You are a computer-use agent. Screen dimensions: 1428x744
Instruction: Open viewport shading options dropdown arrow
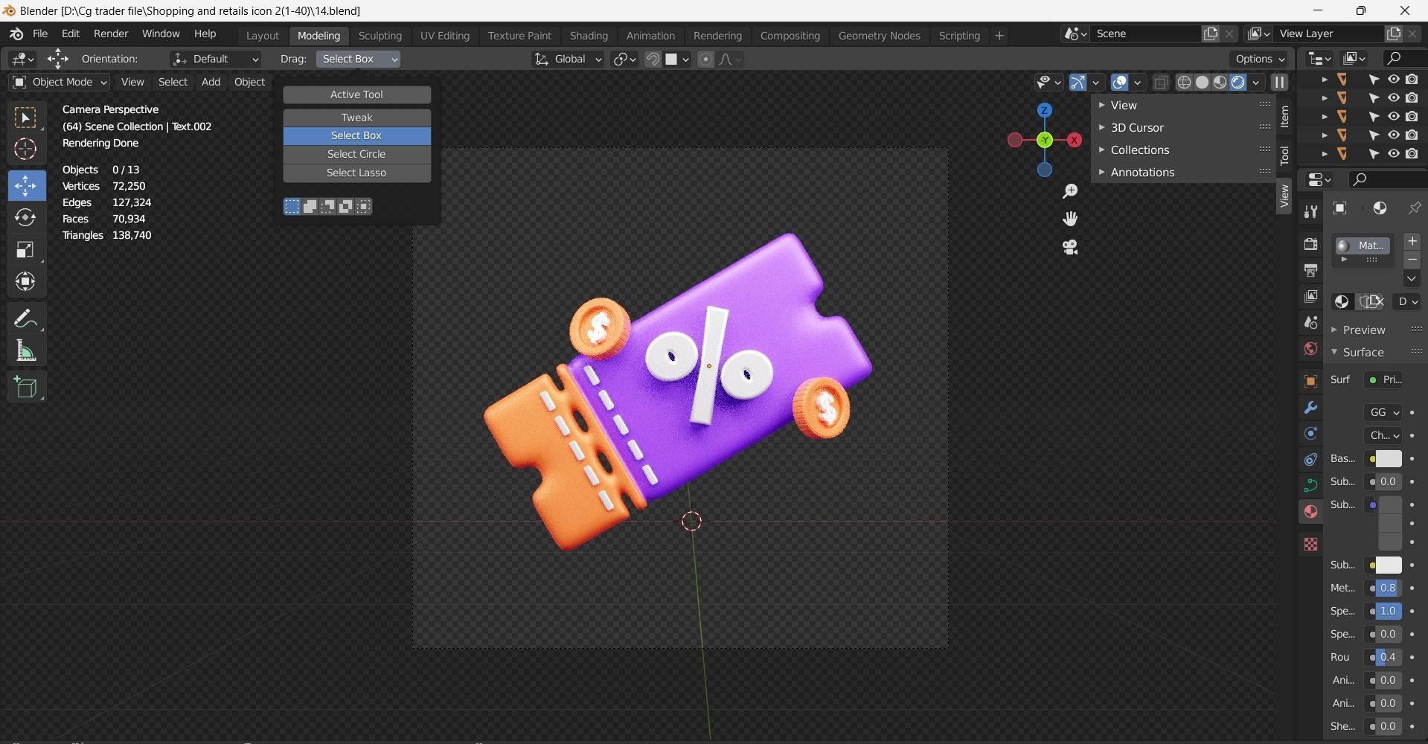tap(1256, 83)
